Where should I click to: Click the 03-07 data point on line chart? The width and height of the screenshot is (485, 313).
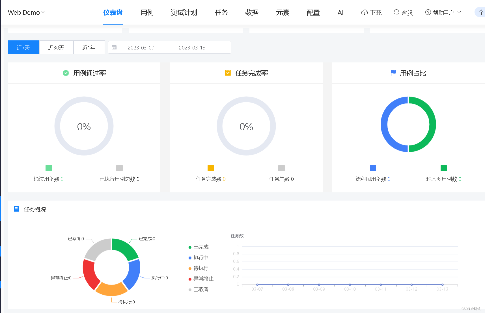[257, 285]
